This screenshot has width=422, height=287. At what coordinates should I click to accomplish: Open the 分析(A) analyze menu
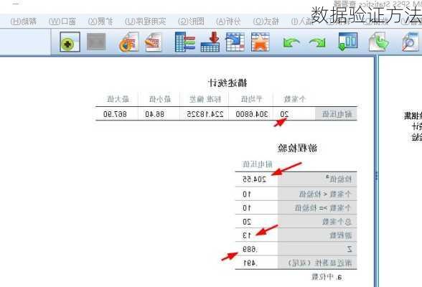tap(228, 22)
